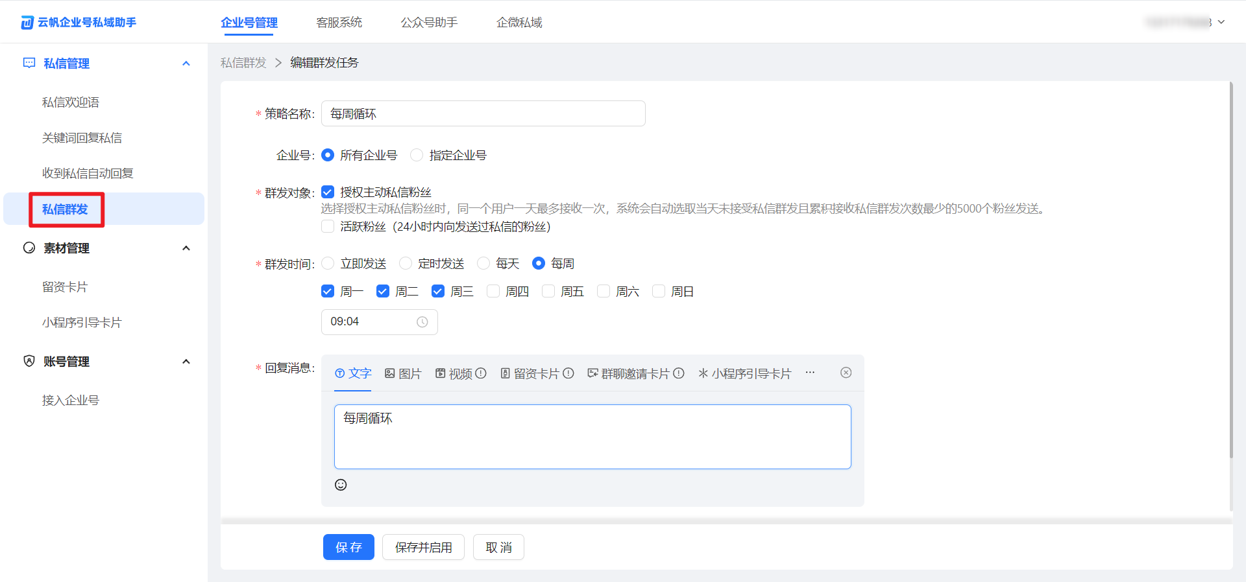
Task: Click the 云帆企业号私域助手 logo icon
Action: (x=27, y=23)
